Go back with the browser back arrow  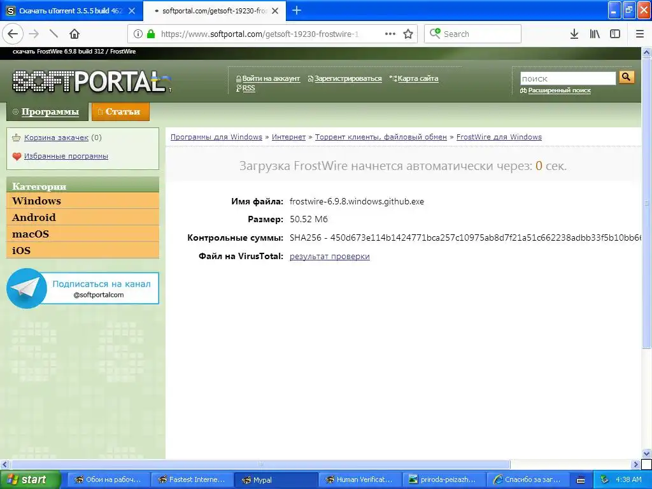(x=13, y=34)
